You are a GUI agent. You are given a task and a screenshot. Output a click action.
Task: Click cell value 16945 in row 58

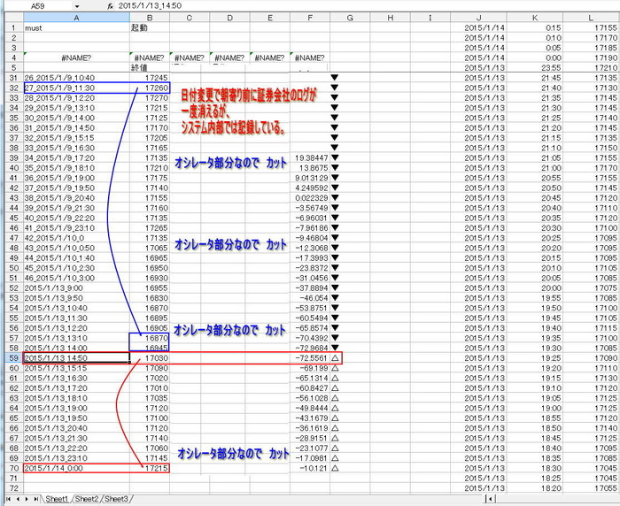pyautogui.click(x=150, y=348)
